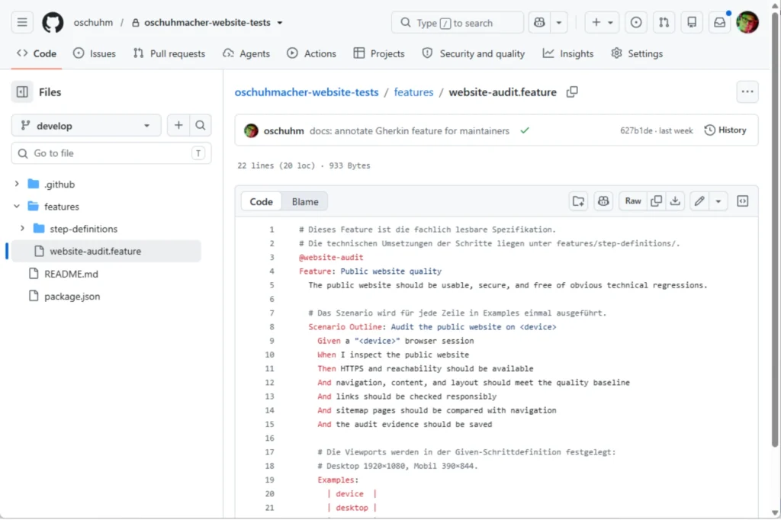Open the Raw file view
Viewport: 781px width, 520px height.
point(633,201)
